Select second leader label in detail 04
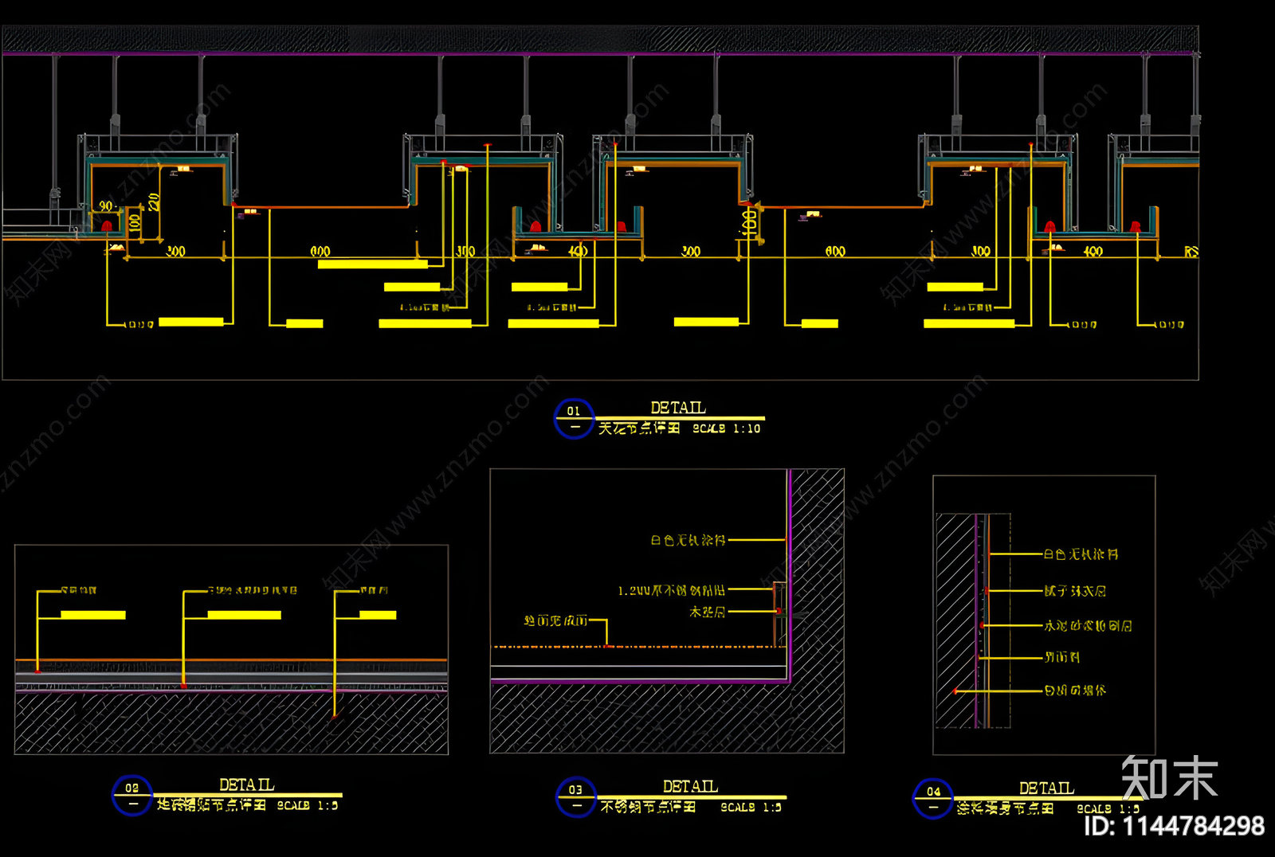This screenshot has width=1275, height=857. point(1075,591)
